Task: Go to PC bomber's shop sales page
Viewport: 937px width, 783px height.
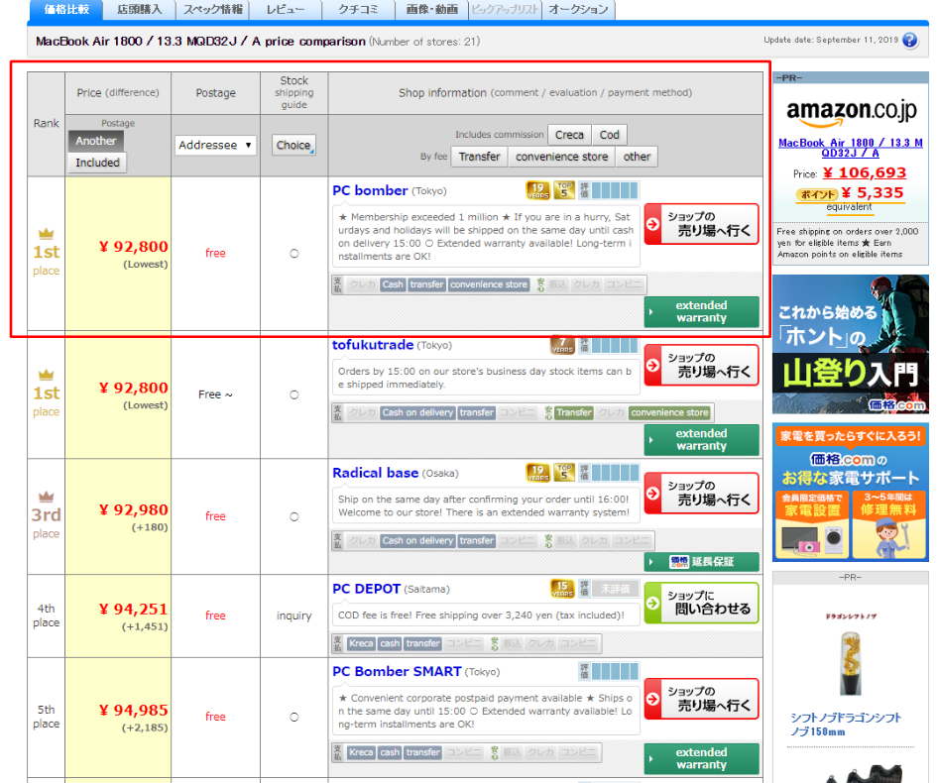Action: (x=702, y=224)
